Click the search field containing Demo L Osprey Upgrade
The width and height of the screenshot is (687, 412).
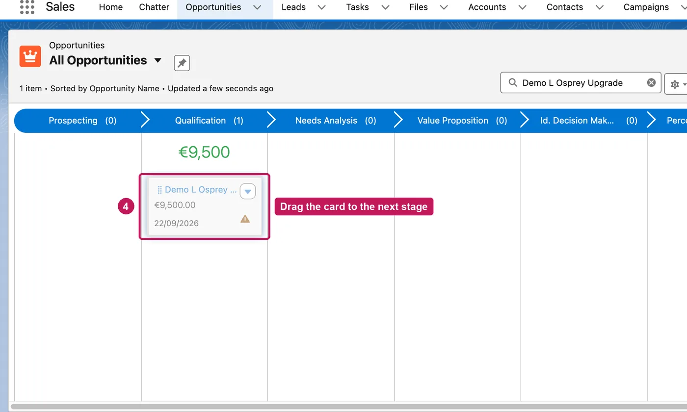pyautogui.click(x=581, y=82)
